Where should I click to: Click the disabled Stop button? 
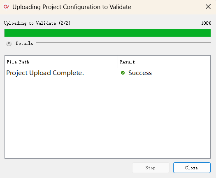(151, 168)
